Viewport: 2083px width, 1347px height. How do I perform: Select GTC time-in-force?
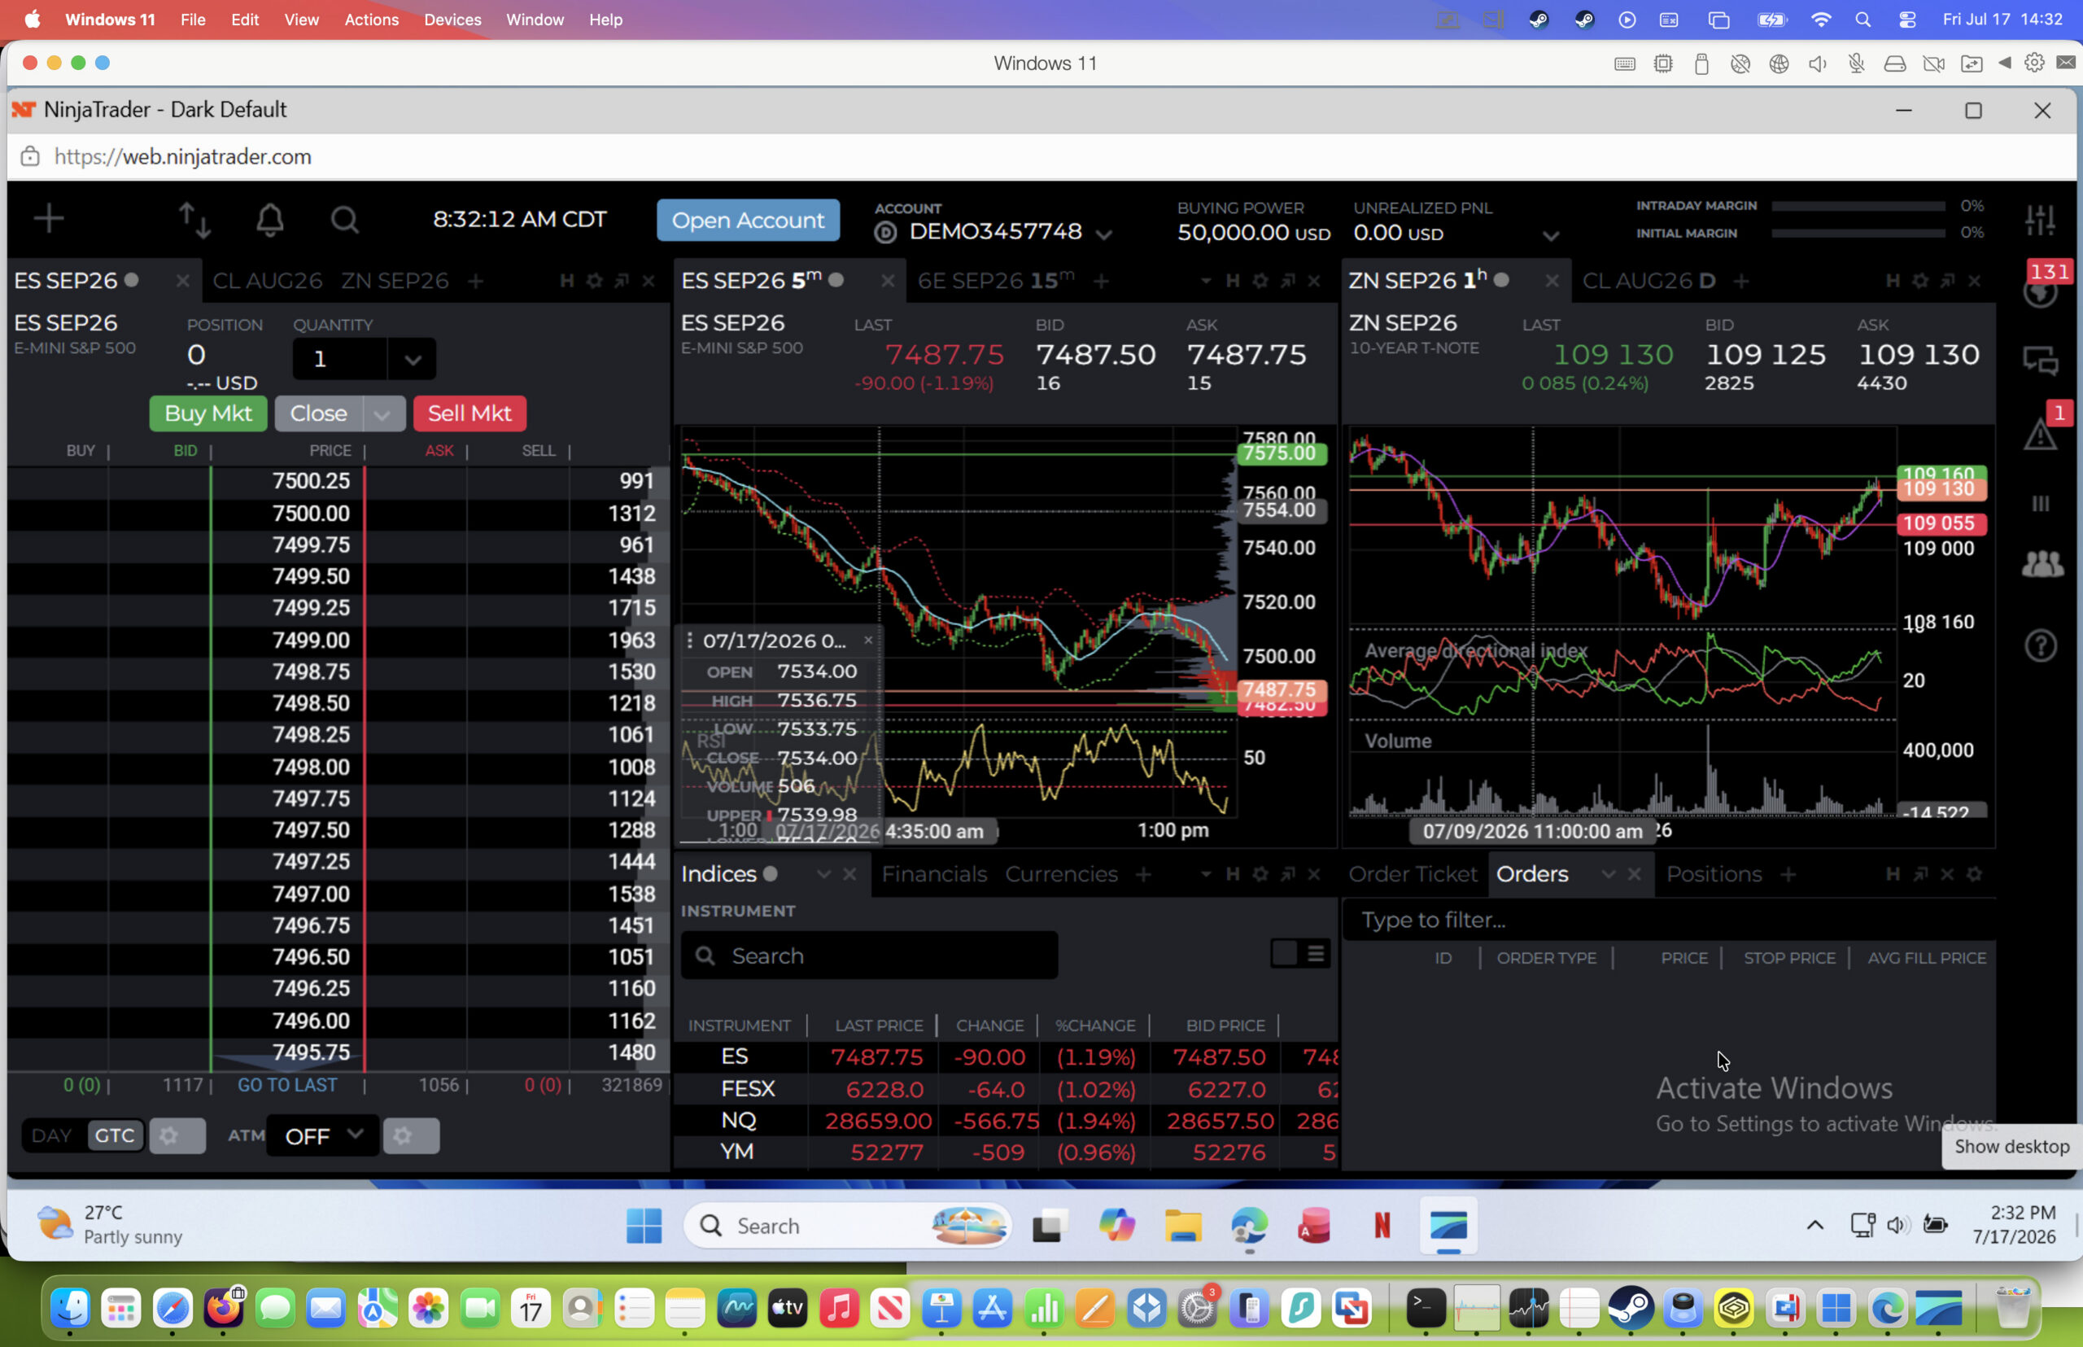115,1135
